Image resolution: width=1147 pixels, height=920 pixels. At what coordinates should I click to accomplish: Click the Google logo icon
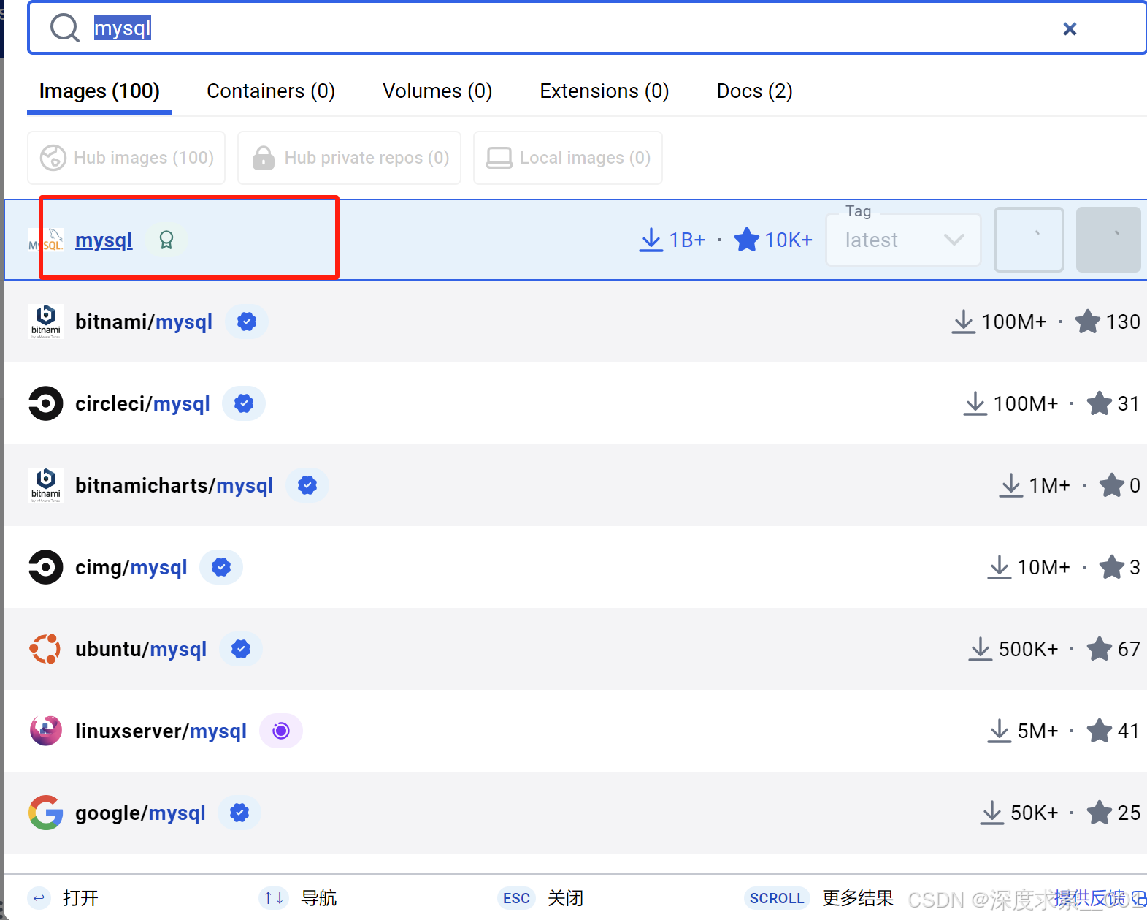[45, 813]
